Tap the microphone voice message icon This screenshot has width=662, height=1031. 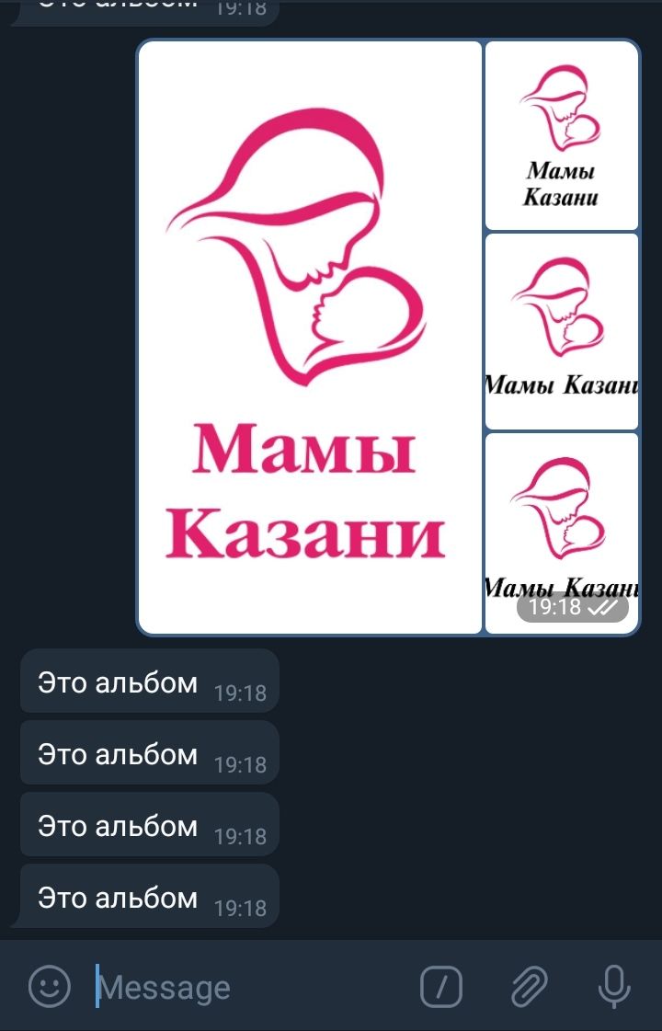615,986
